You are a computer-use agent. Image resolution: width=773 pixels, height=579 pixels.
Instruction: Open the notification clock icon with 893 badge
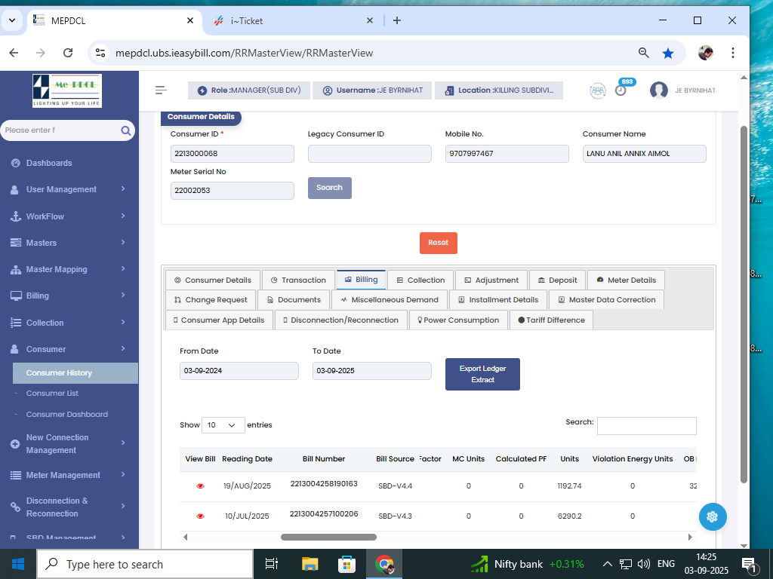[x=621, y=90]
